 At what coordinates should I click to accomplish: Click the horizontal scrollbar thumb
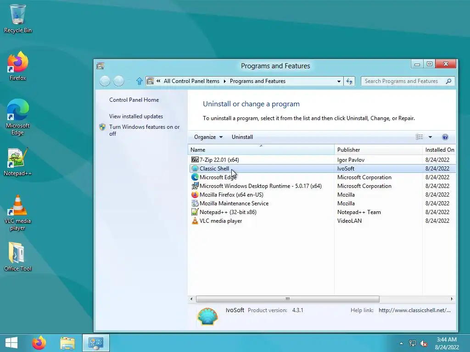pos(287,299)
